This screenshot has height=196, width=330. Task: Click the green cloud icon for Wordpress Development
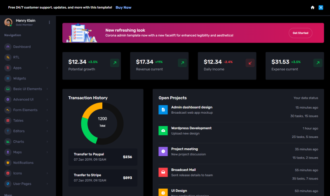pos(163,131)
